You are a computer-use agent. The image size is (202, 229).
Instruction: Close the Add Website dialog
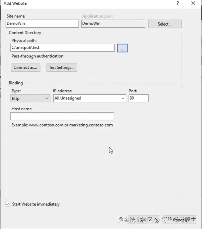pos(193,3)
